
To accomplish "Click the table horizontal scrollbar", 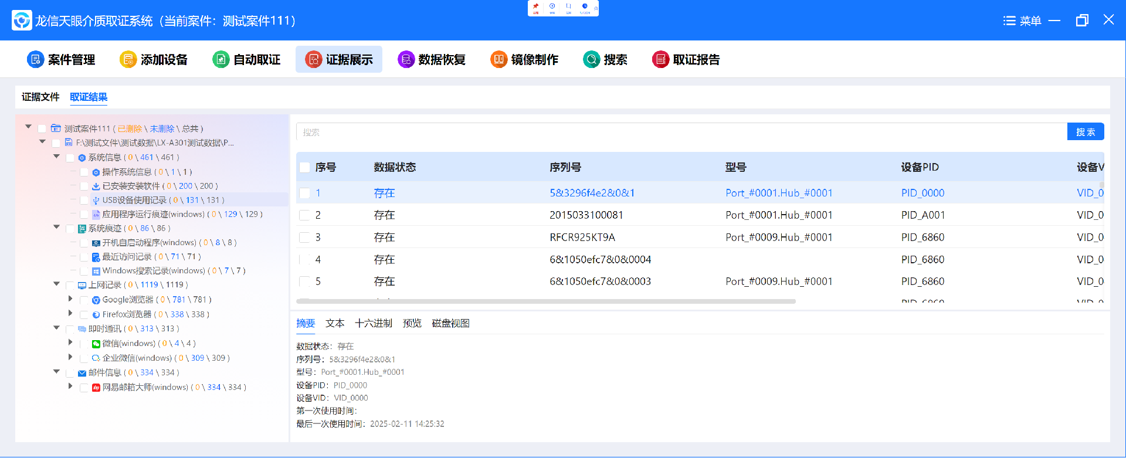I will (x=546, y=301).
